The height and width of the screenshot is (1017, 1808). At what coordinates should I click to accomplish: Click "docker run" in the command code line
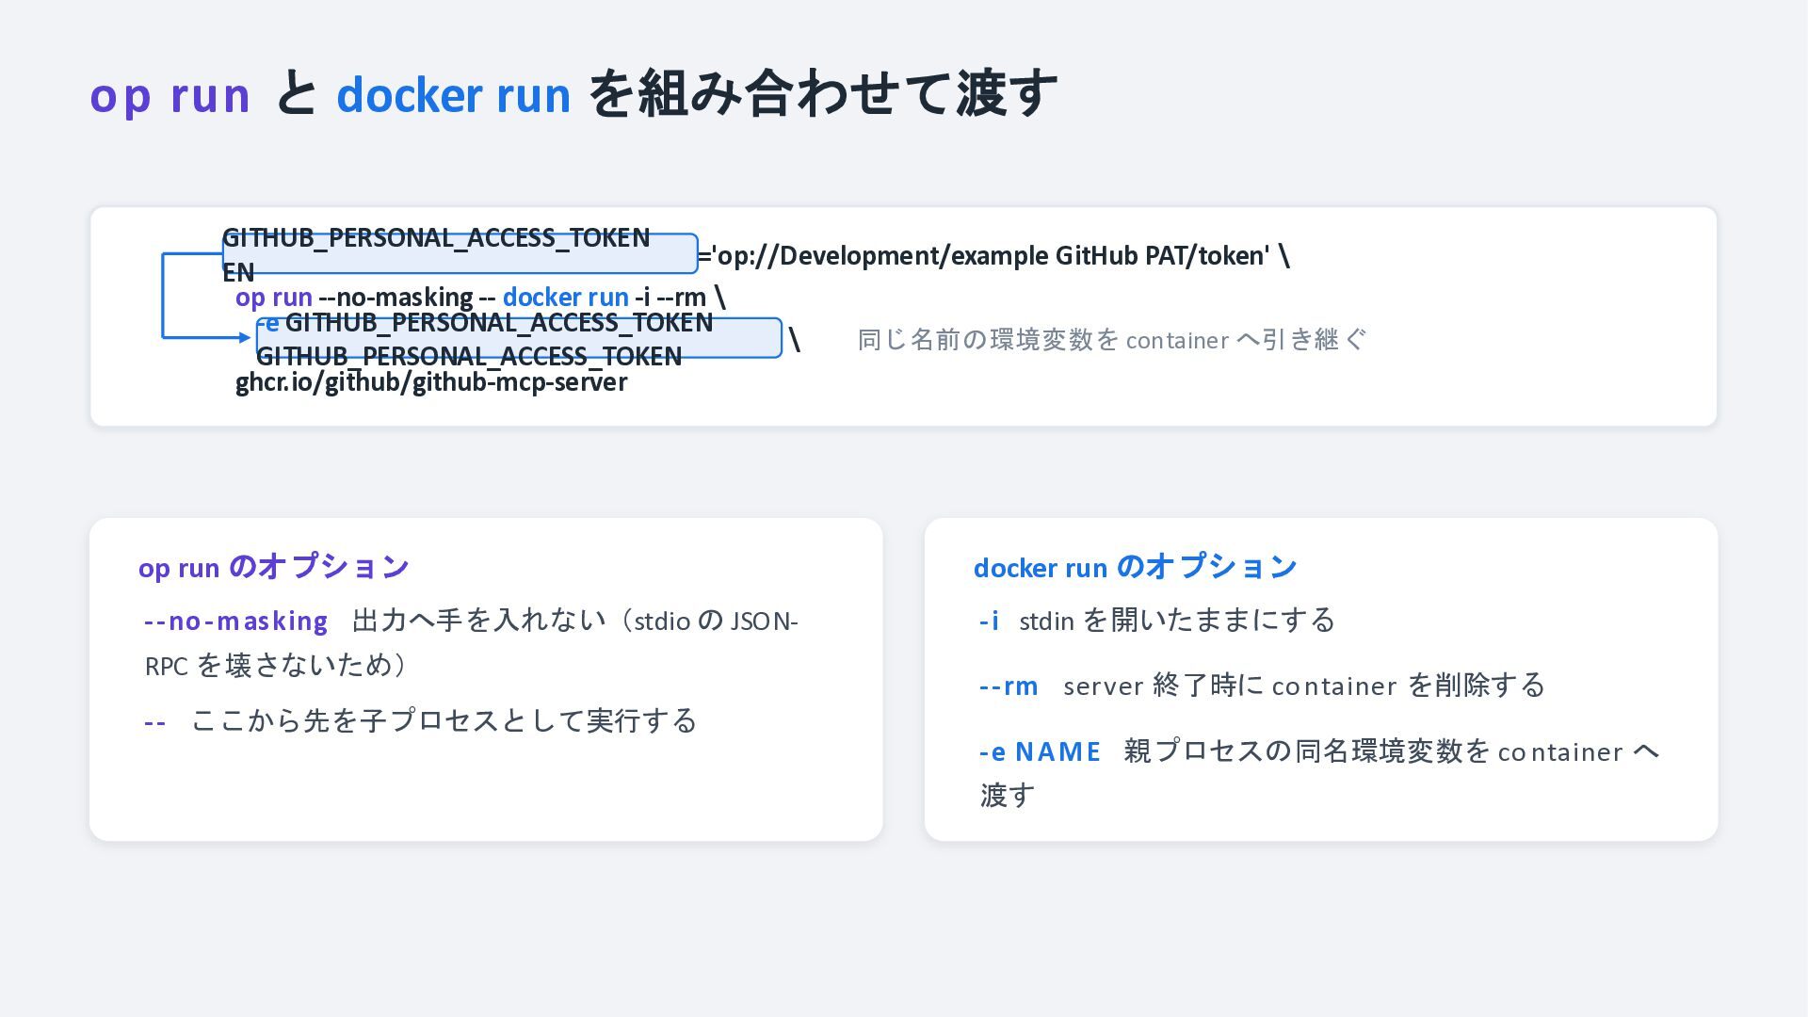point(566,298)
